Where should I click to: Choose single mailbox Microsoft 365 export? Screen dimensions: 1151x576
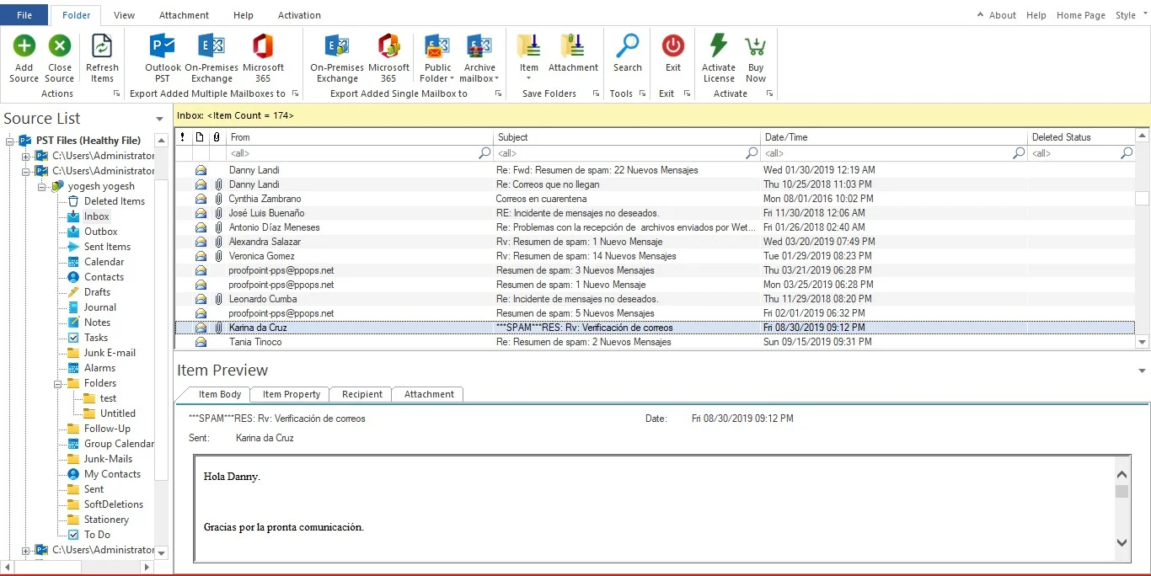click(x=388, y=57)
